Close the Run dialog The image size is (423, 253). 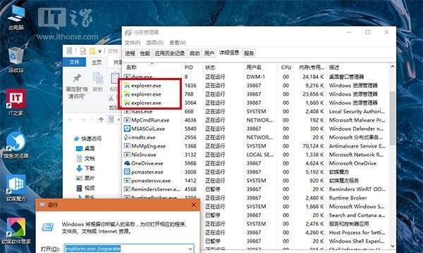point(193,205)
